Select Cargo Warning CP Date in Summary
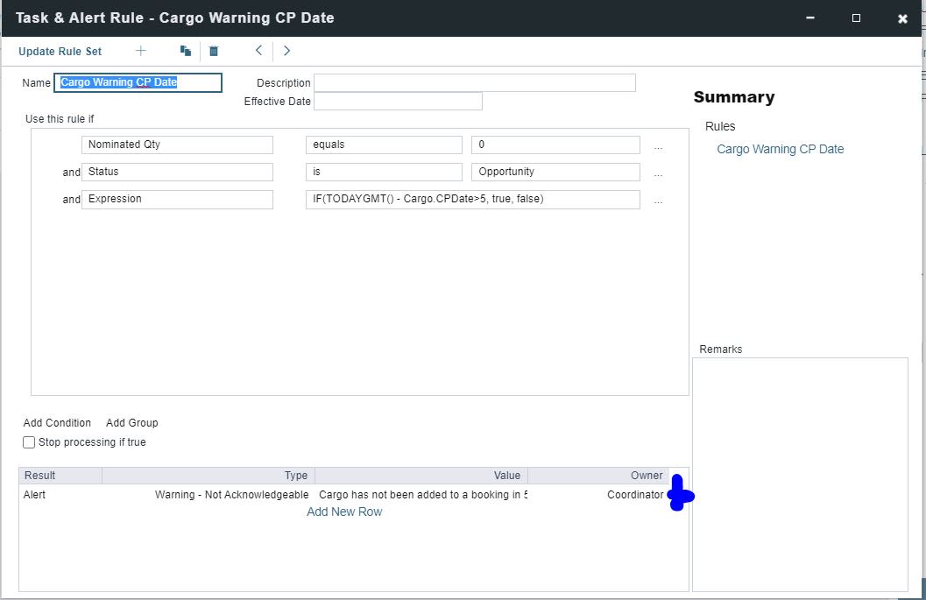926x600 pixels. coord(780,149)
